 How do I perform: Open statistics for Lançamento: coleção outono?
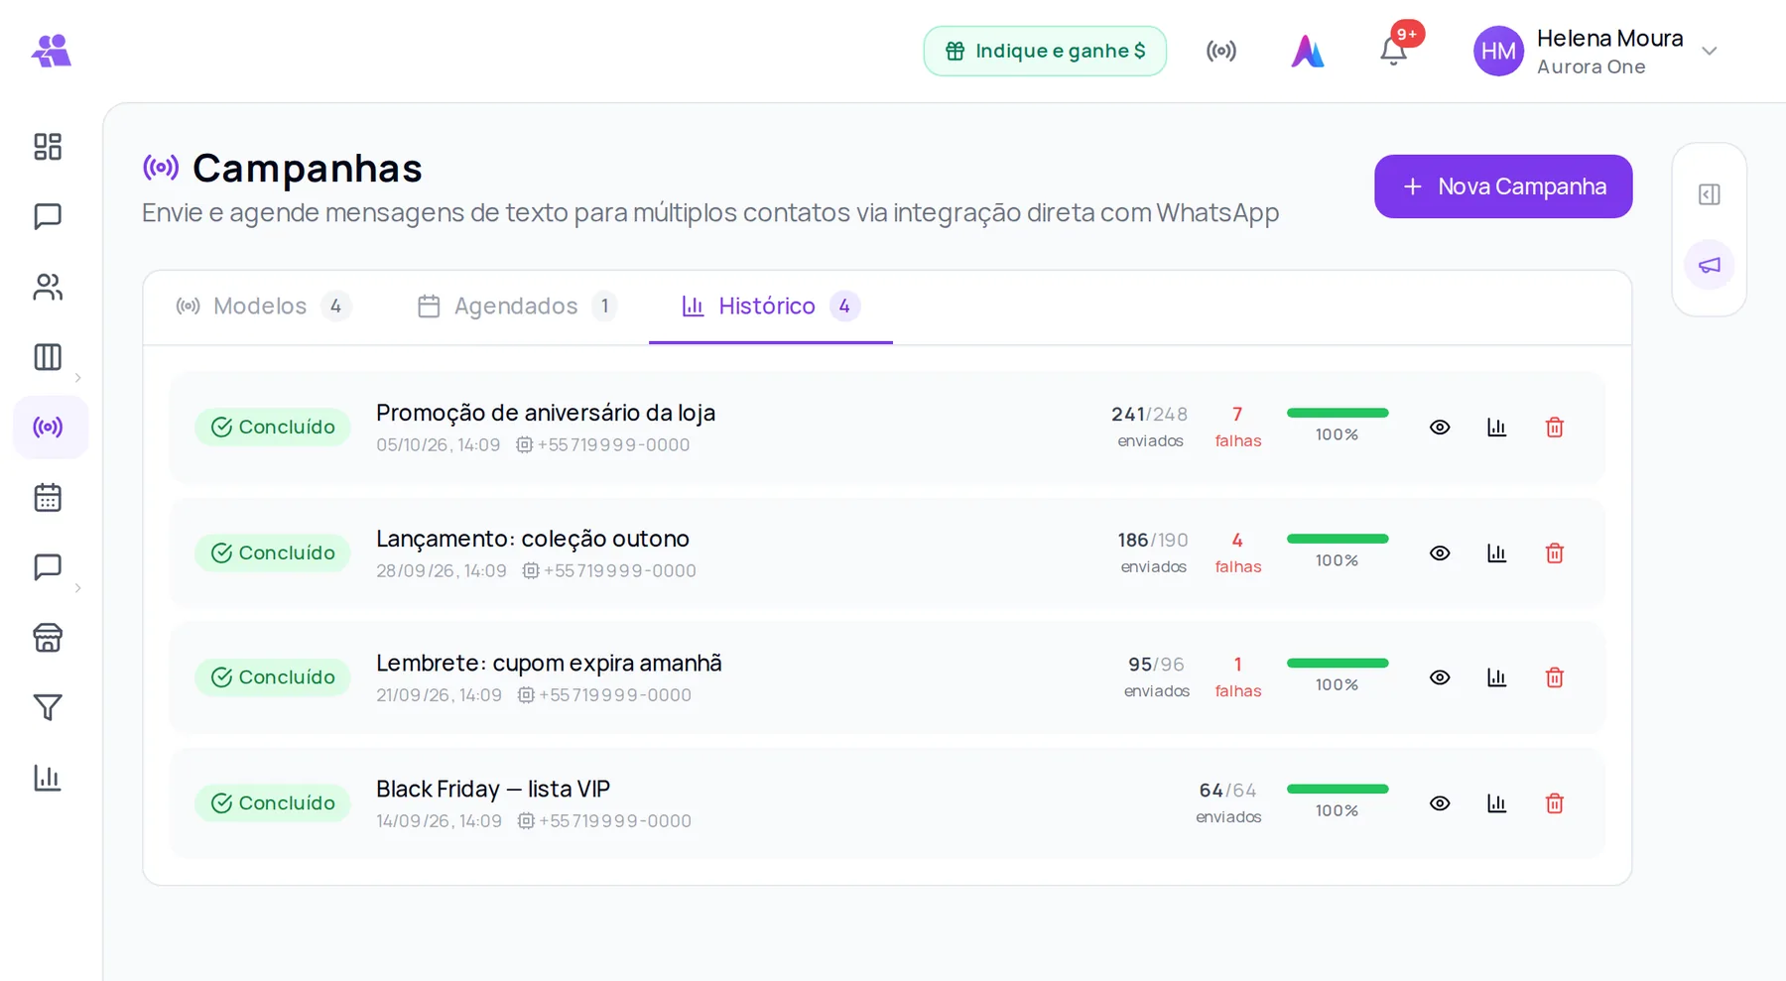[1497, 553]
